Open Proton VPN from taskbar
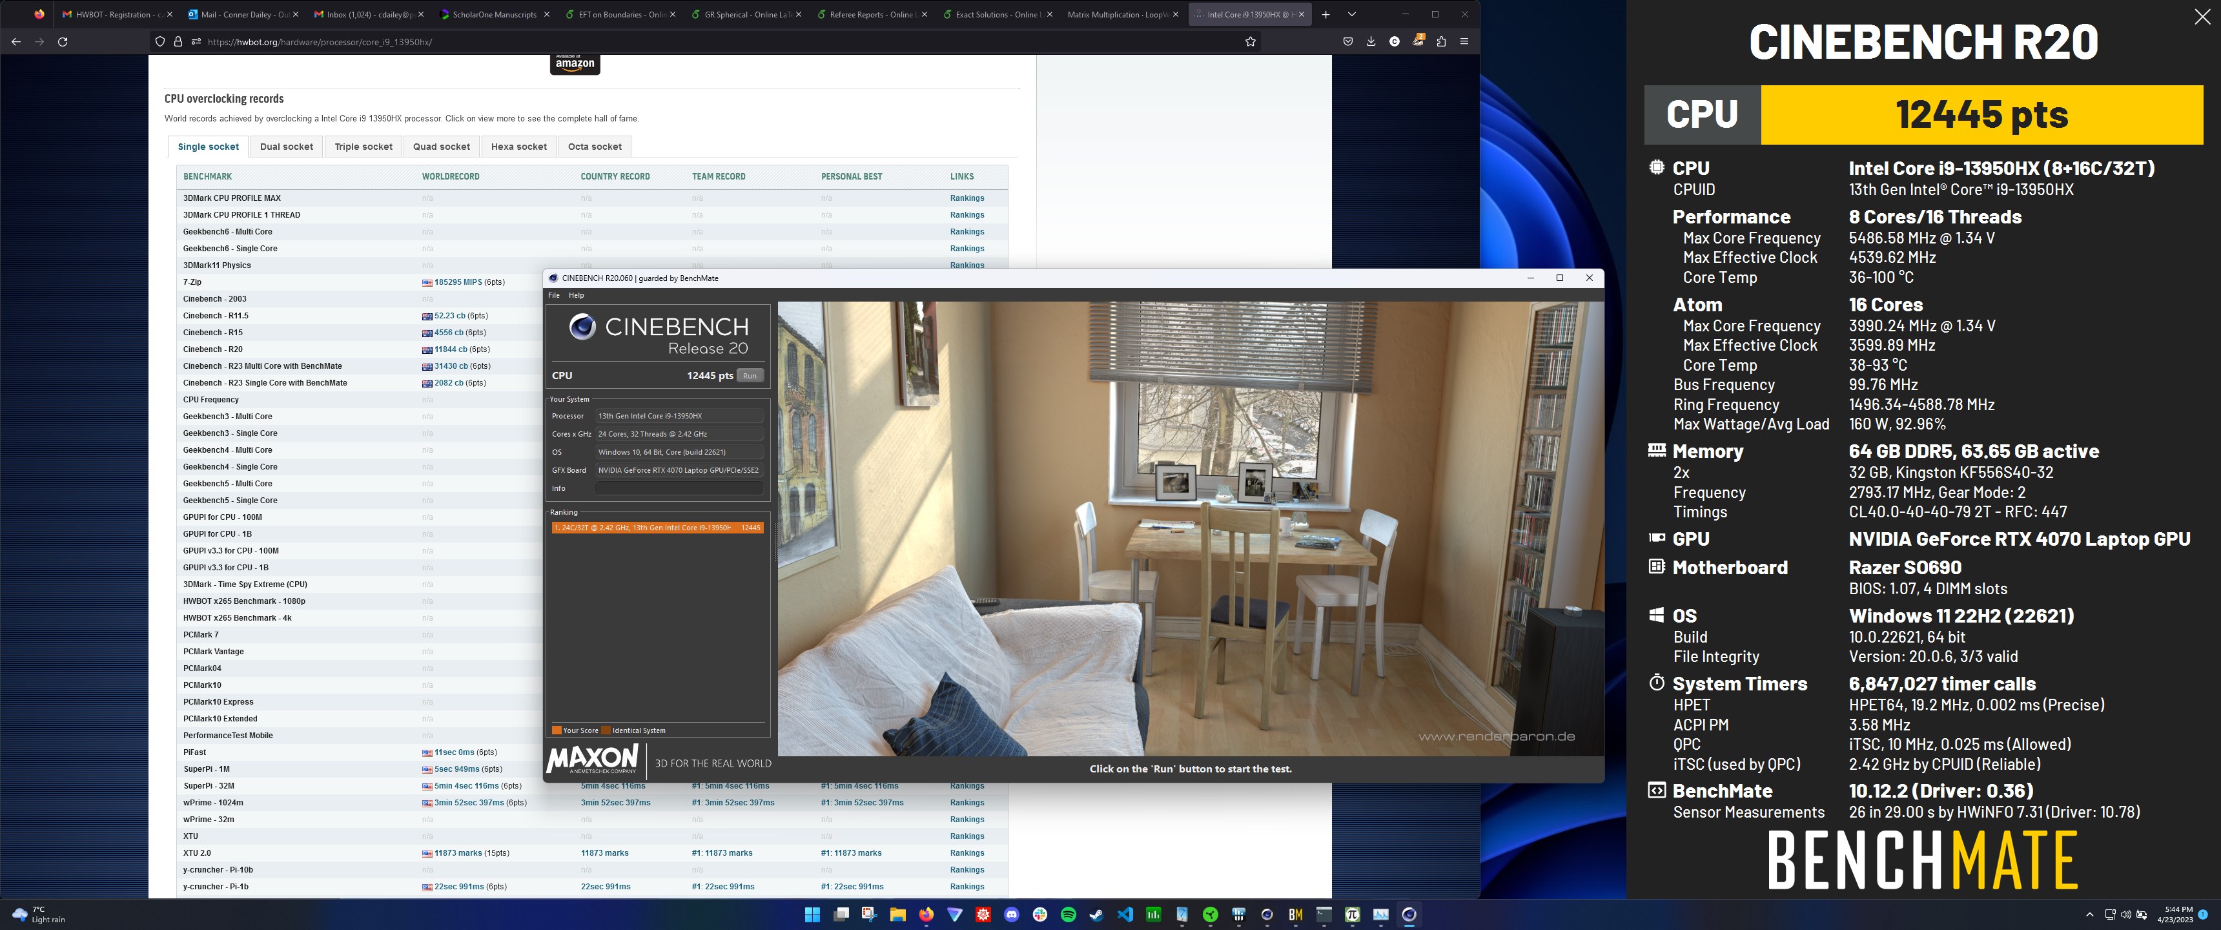The image size is (2221, 930). (x=954, y=914)
